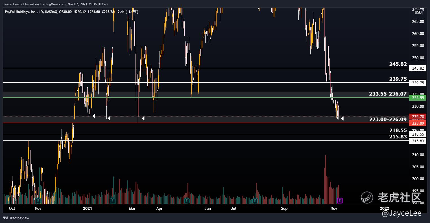
Task: Open the earnings E marker just before Jun
Action: pyautogui.click(x=186, y=200)
